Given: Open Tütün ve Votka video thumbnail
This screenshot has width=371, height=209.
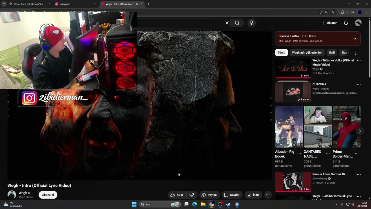Looking at the screenshot, I should pyautogui.click(x=293, y=69).
